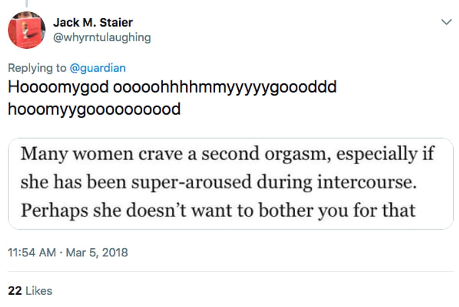This screenshot has width=459, height=307.
Task: Click "ooooohhhhmmyyyyygoooddd" in the tweet
Action: pyautogui.click(x=225, y=87)
